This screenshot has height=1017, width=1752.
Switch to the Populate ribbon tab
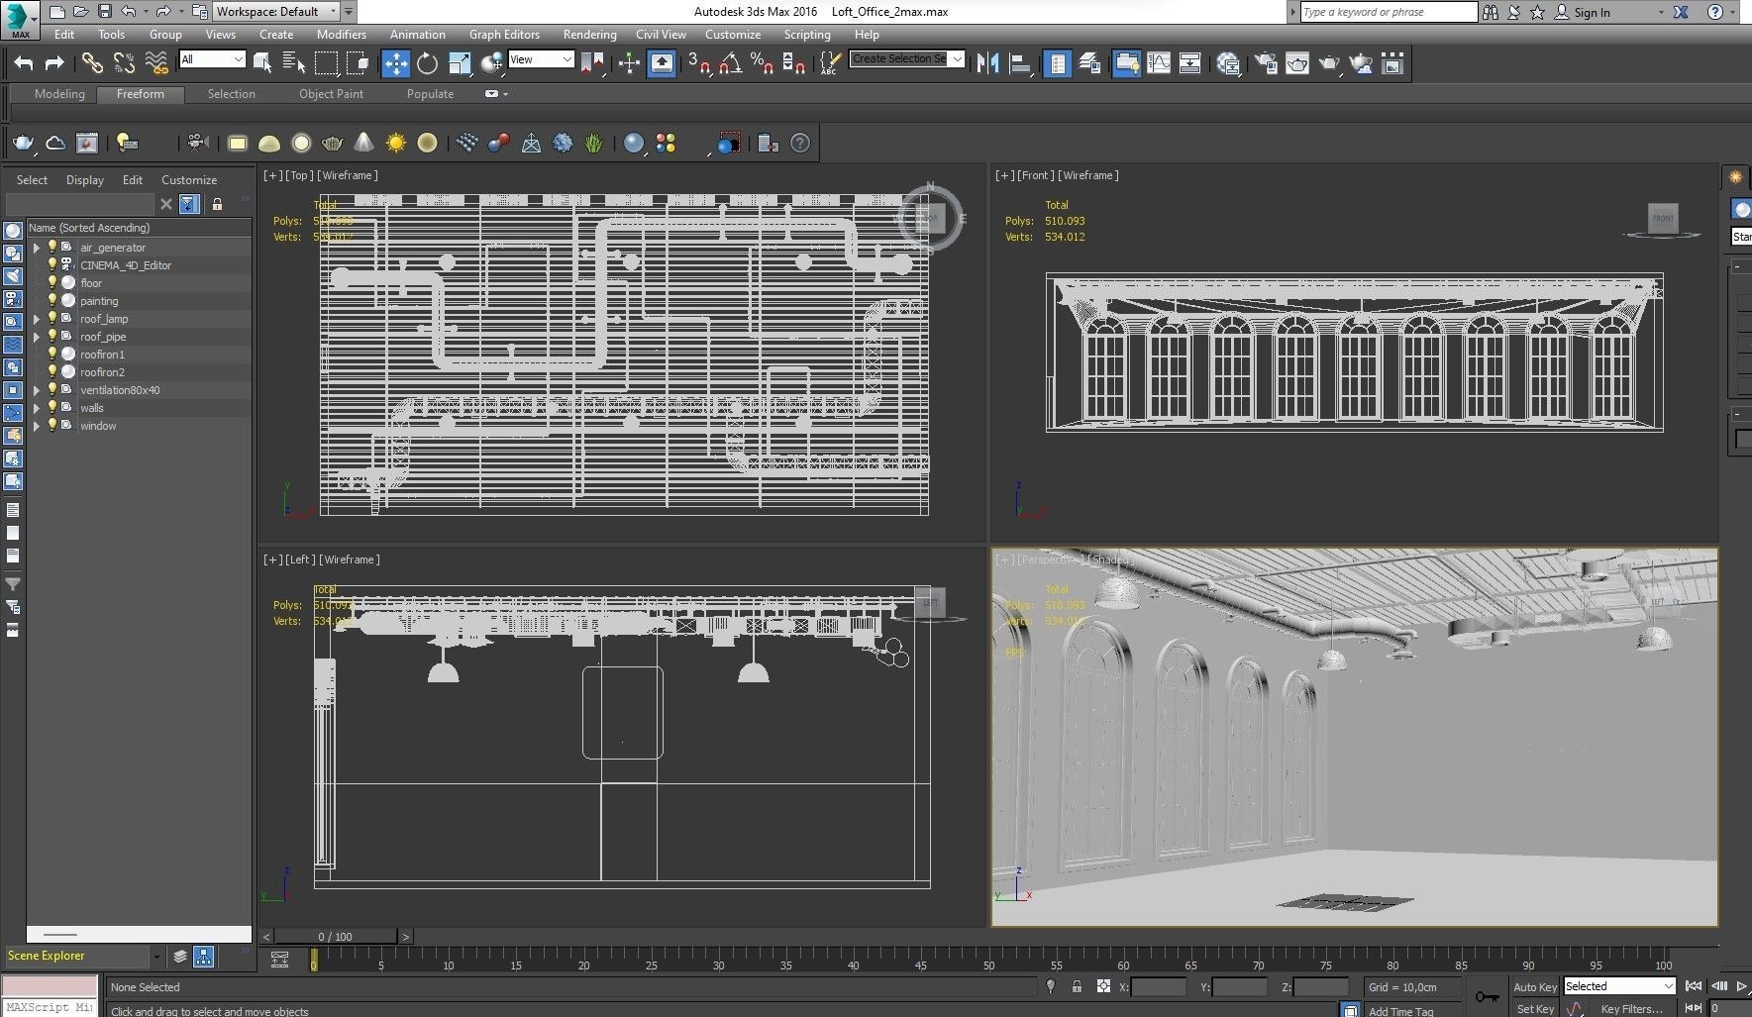[x=430, y=94]
